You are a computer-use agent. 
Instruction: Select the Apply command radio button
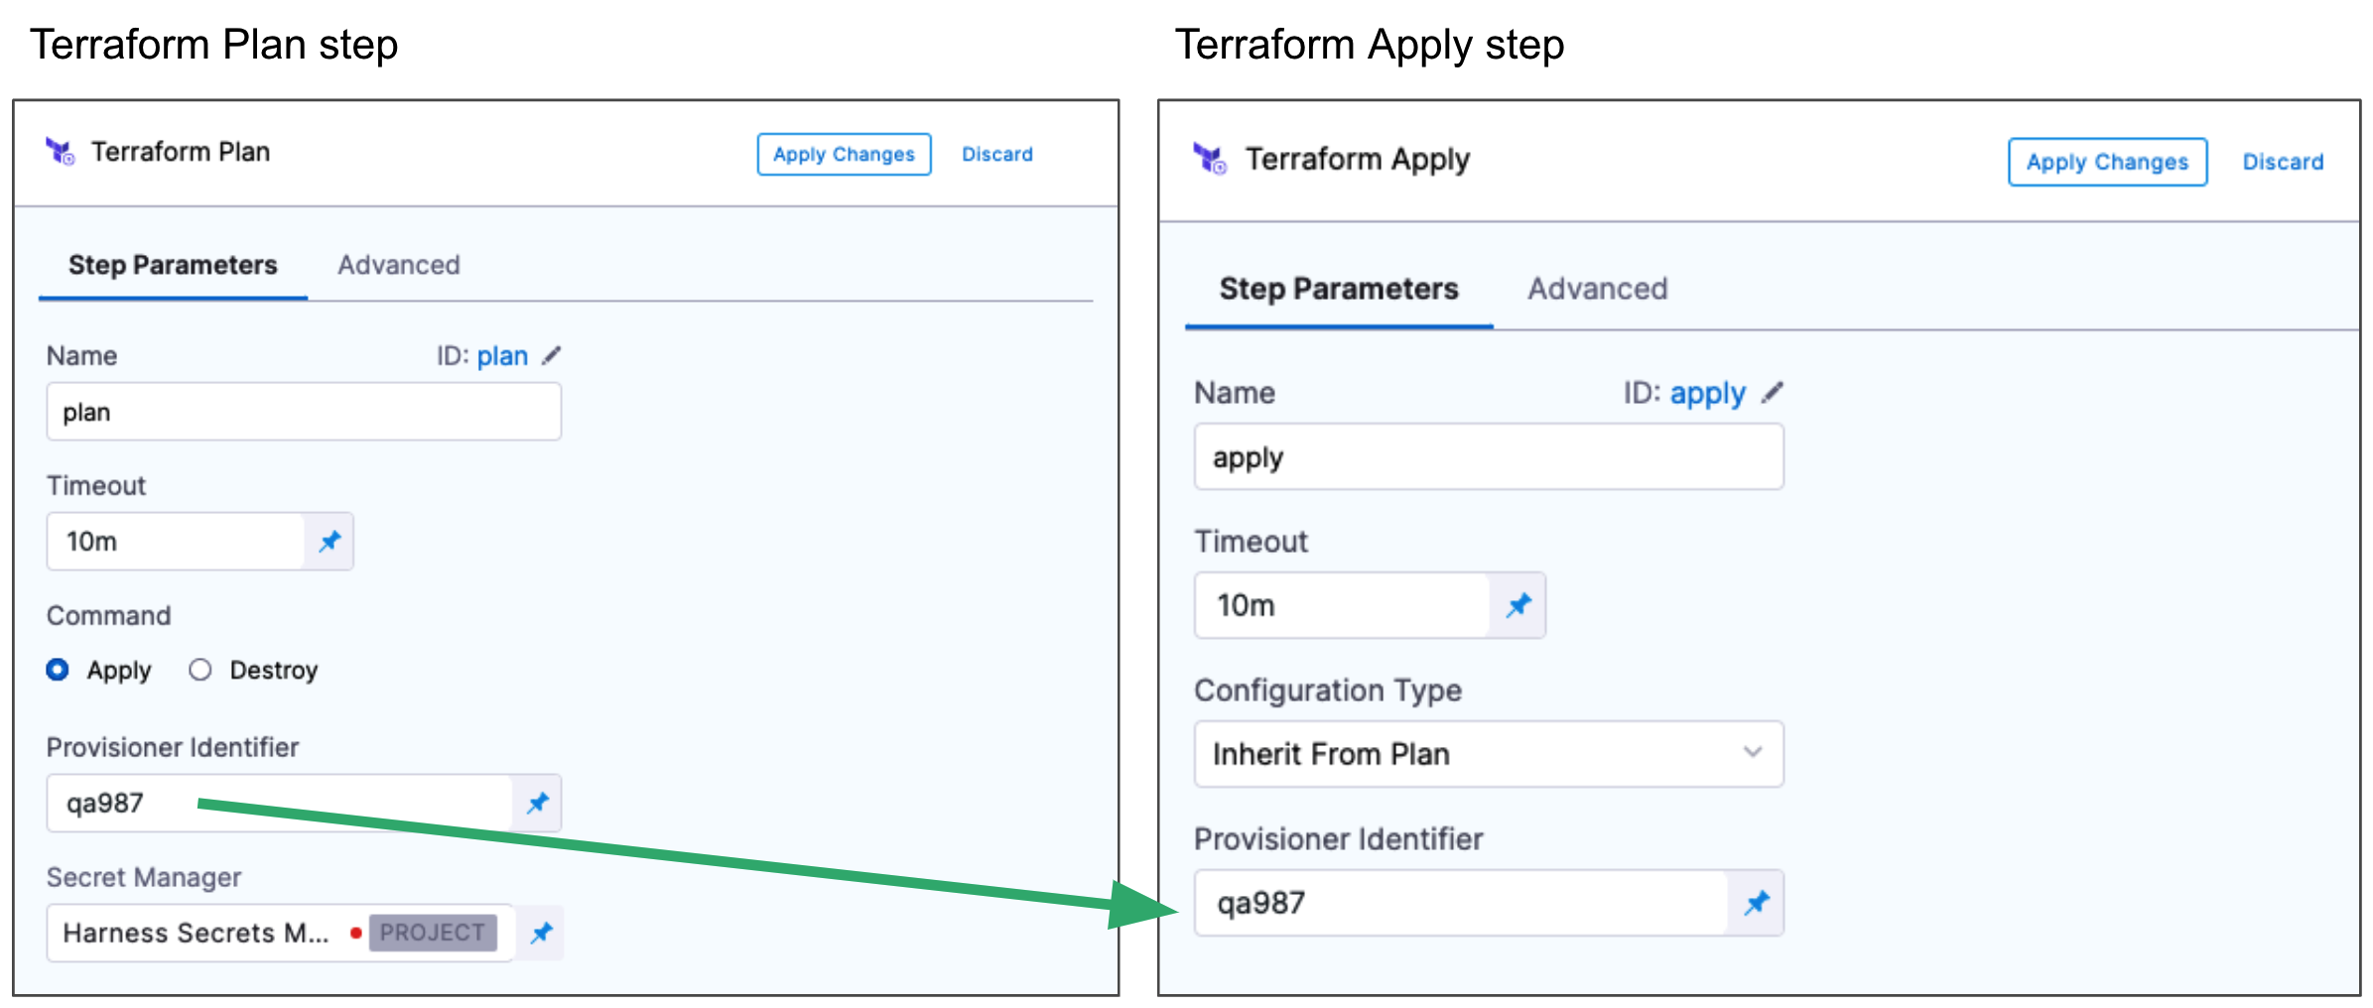click(58, 671)
